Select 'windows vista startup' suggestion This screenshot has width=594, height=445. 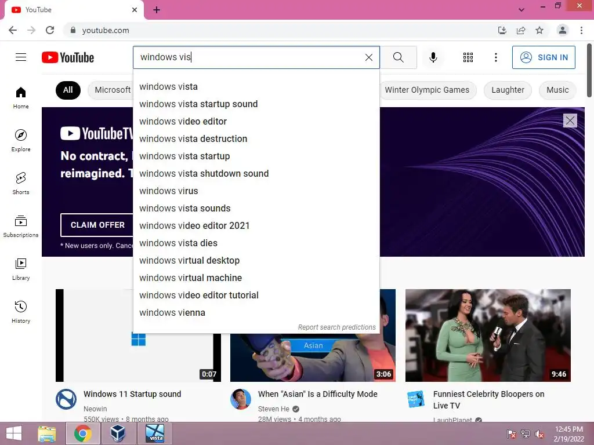point(256,156)
